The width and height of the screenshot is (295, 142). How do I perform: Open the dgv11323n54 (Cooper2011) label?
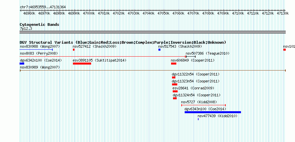196,81
